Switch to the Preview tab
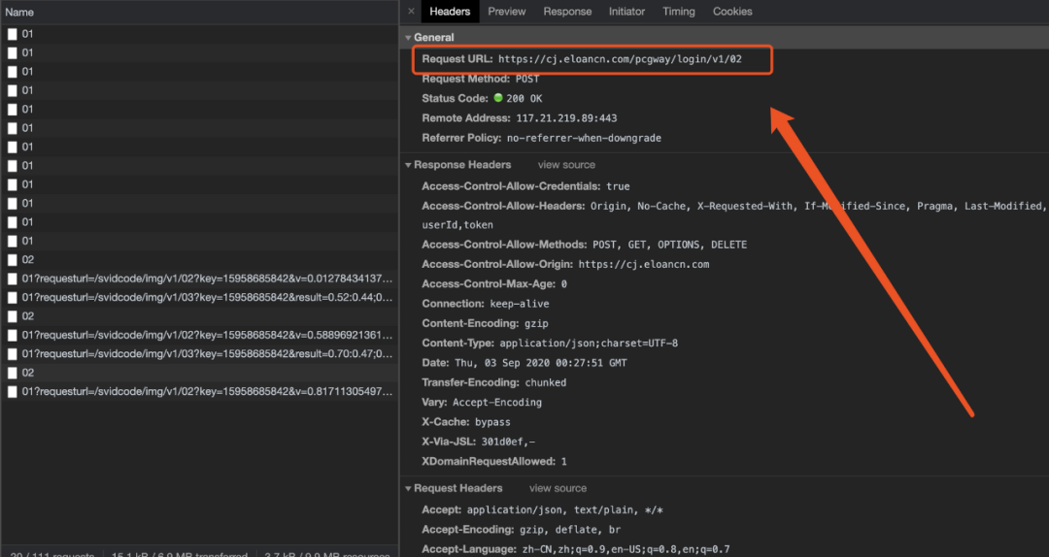Screen dimensions: 1049x557 pos(506,12)
